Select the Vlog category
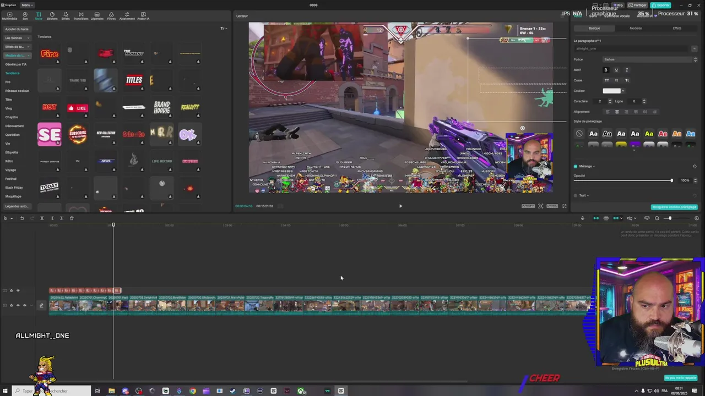The width and height of the screenshot is (705, 396). (x=9, y=108)
